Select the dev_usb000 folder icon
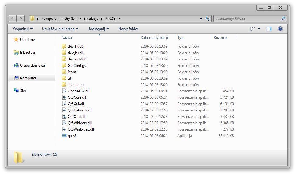Screen dimensions: 295x174 click(64, 59)
